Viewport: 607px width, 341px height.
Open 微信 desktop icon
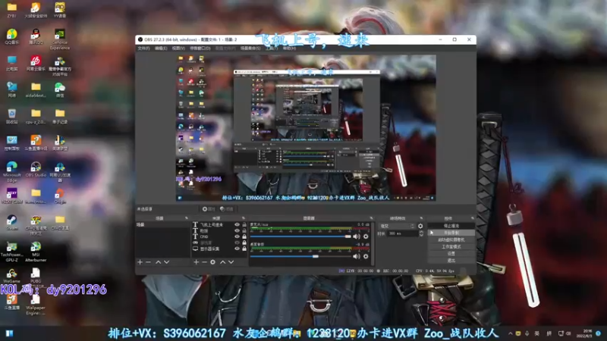[60, 89]
